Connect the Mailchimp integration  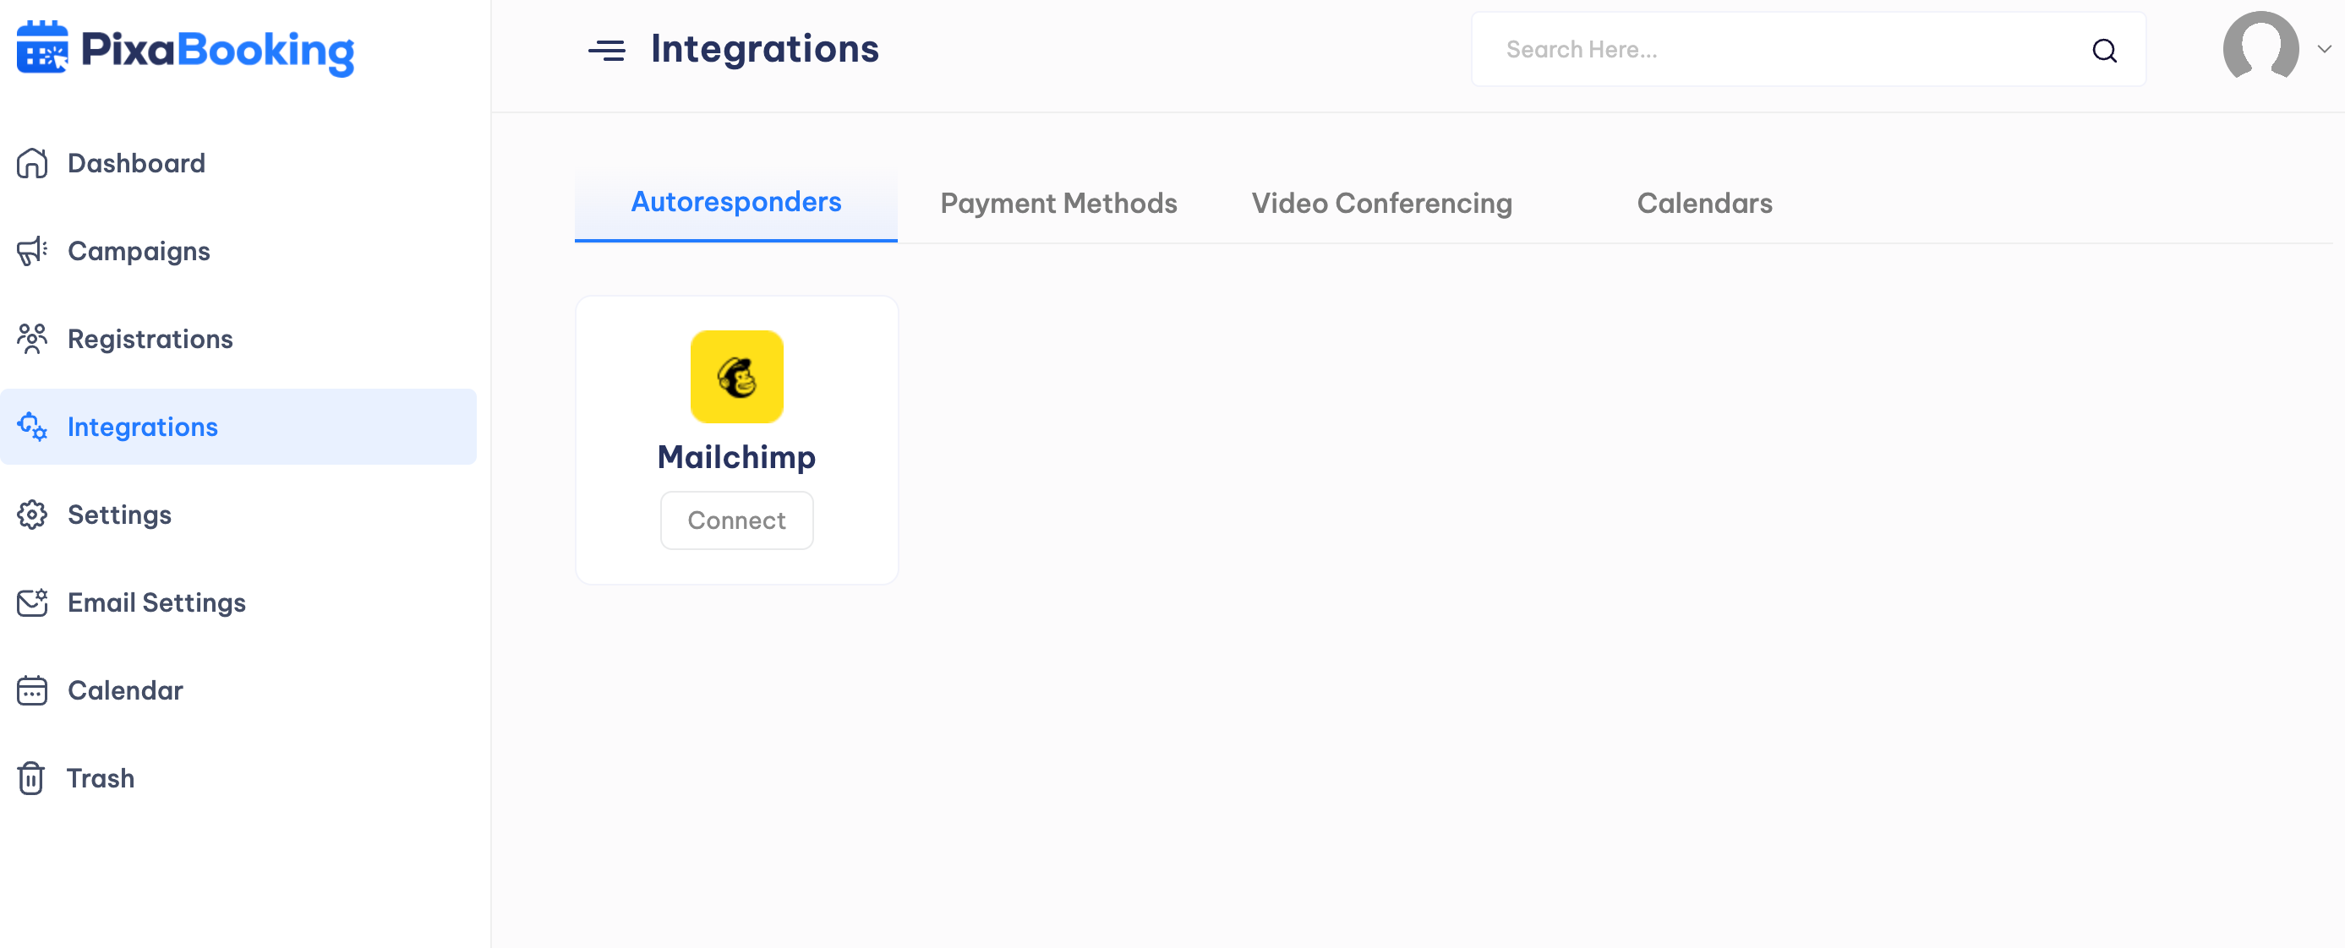click(x=736, y=520)
